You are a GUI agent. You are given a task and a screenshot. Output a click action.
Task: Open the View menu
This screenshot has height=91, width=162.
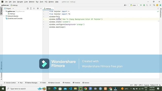pyautogui.click(x=14, y=2)
